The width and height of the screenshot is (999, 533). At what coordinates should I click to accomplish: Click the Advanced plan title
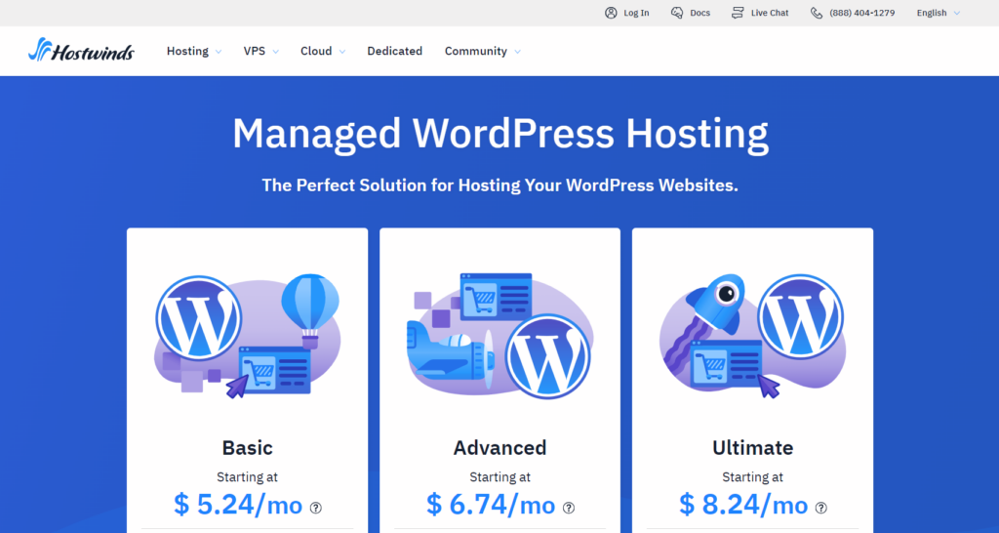500,447
